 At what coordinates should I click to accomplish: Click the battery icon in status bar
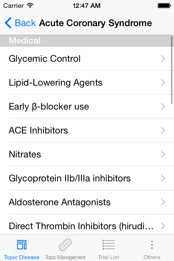pyautogui.click(x=164, y=6)
